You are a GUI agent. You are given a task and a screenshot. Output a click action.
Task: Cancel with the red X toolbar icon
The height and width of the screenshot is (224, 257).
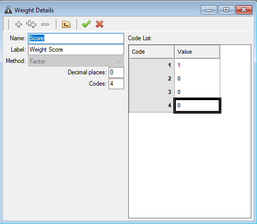coord(99,24)
